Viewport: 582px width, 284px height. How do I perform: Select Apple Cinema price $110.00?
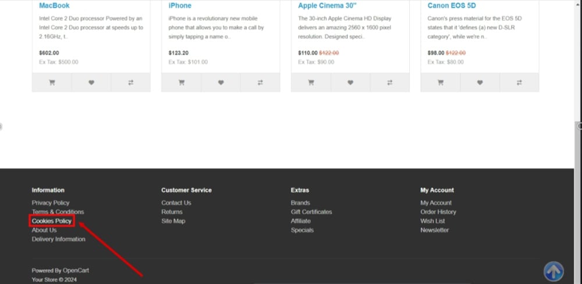click(x=308, y=53)
